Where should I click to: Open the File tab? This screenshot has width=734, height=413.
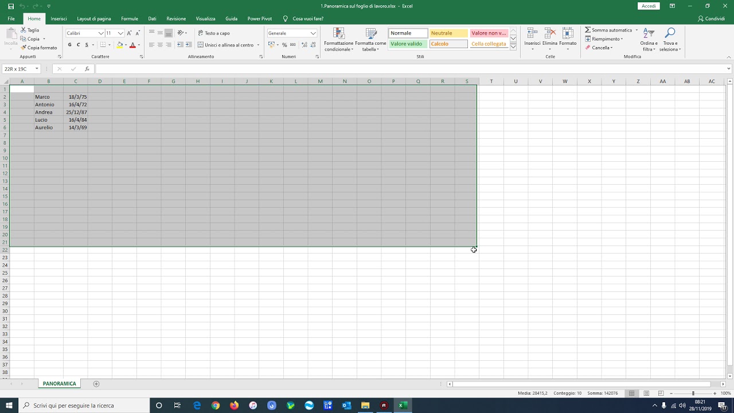tap(11, 19)
